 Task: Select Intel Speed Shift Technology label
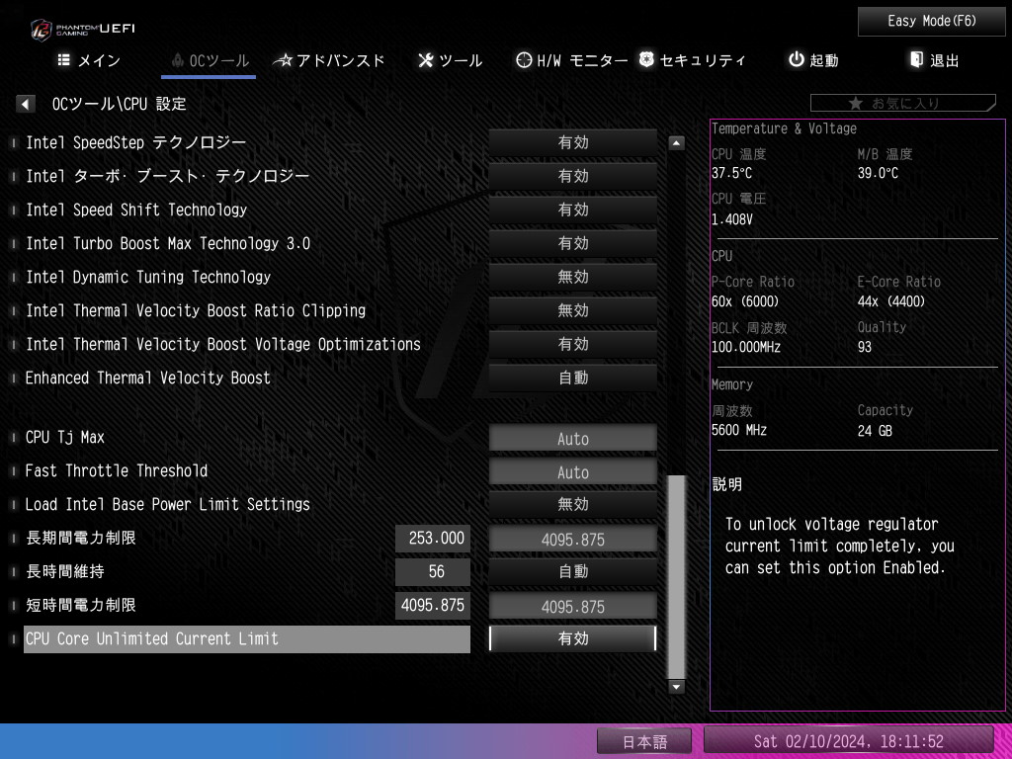click(136, 210)
